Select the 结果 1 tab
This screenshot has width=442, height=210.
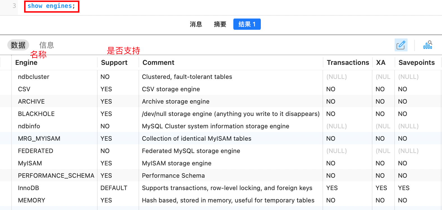247,24
